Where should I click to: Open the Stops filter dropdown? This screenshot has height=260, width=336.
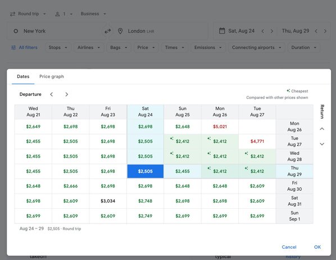coord(58,47)
